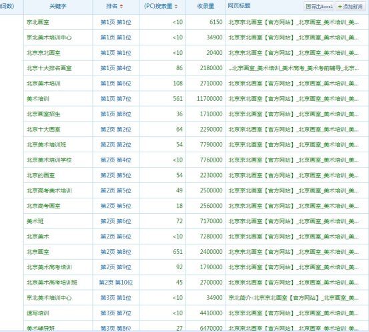Click ranking 第2页 第10位 link
Viewport: 369px width, 332px height.
[116, 283]
